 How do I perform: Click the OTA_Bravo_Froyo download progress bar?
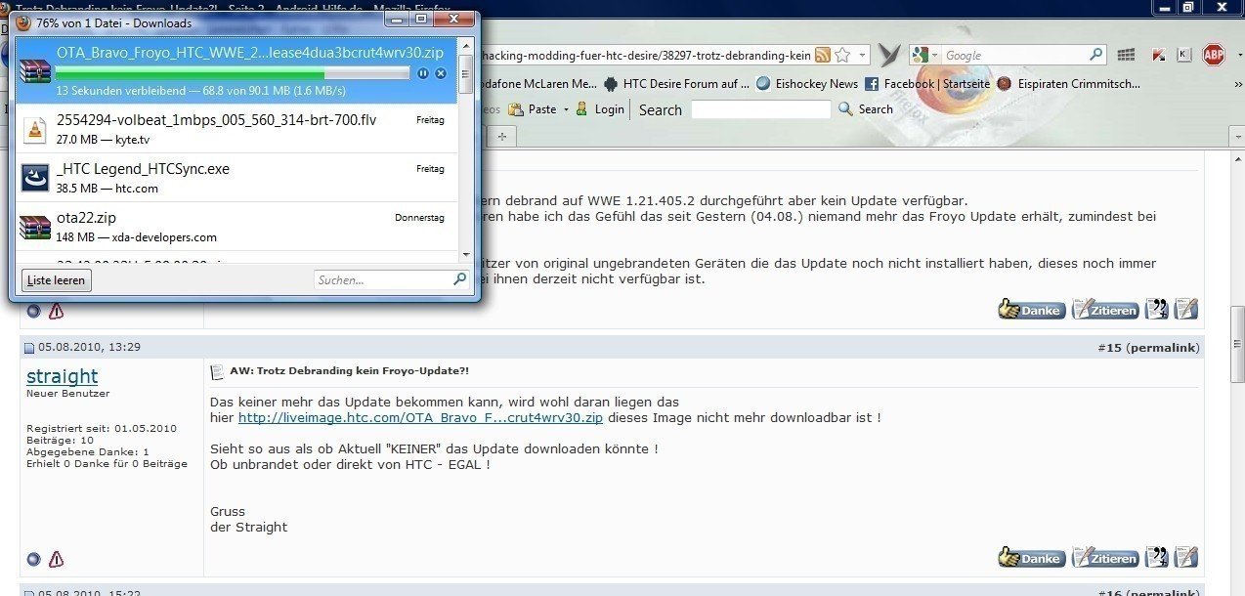coord(233,73)
